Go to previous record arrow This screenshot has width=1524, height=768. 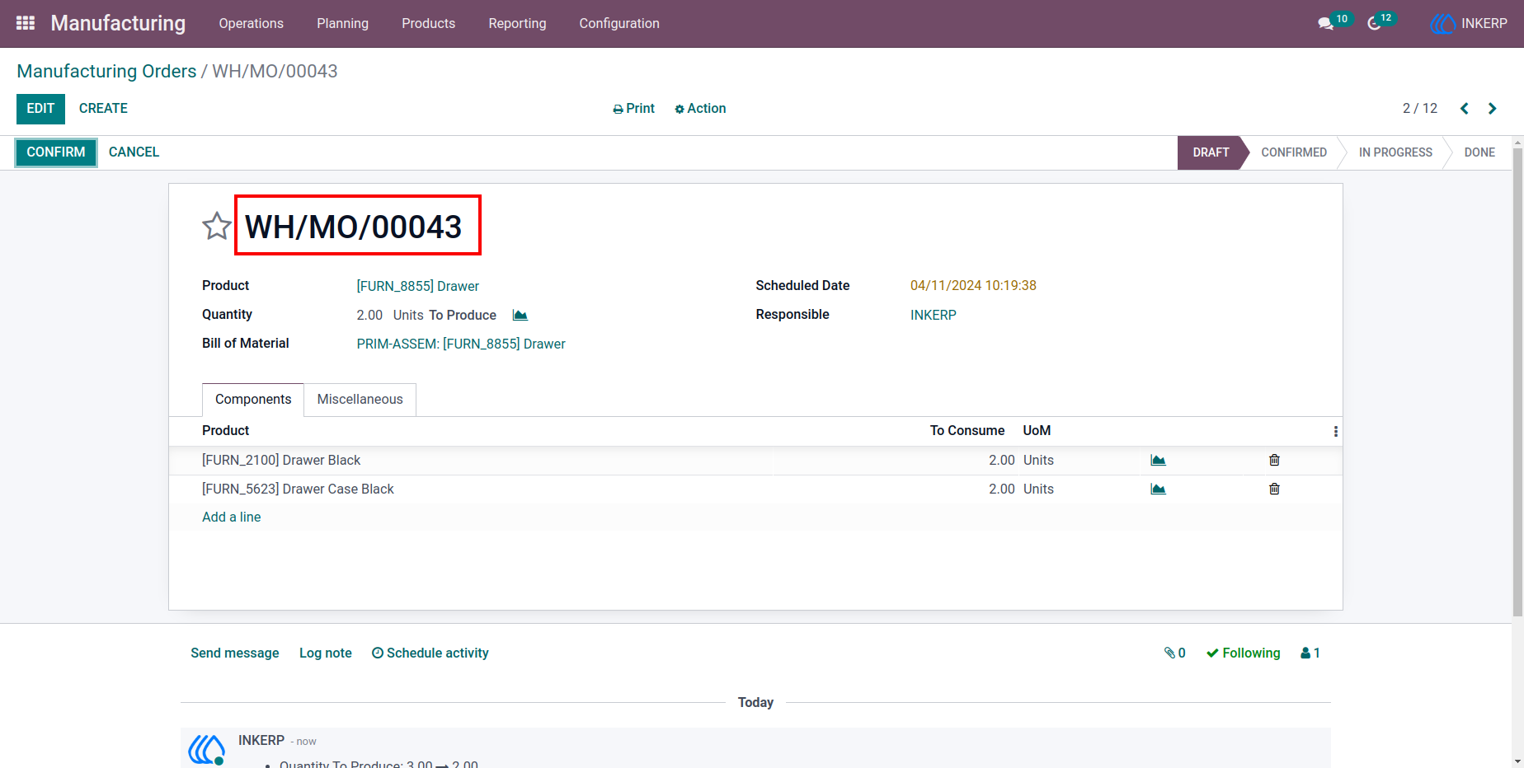click(1465, 109)
